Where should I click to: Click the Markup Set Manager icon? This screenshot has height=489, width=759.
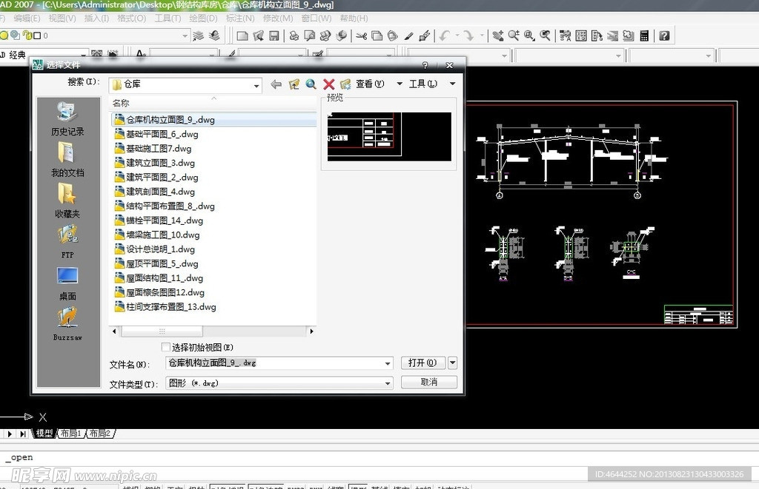(x=629, y=36)
